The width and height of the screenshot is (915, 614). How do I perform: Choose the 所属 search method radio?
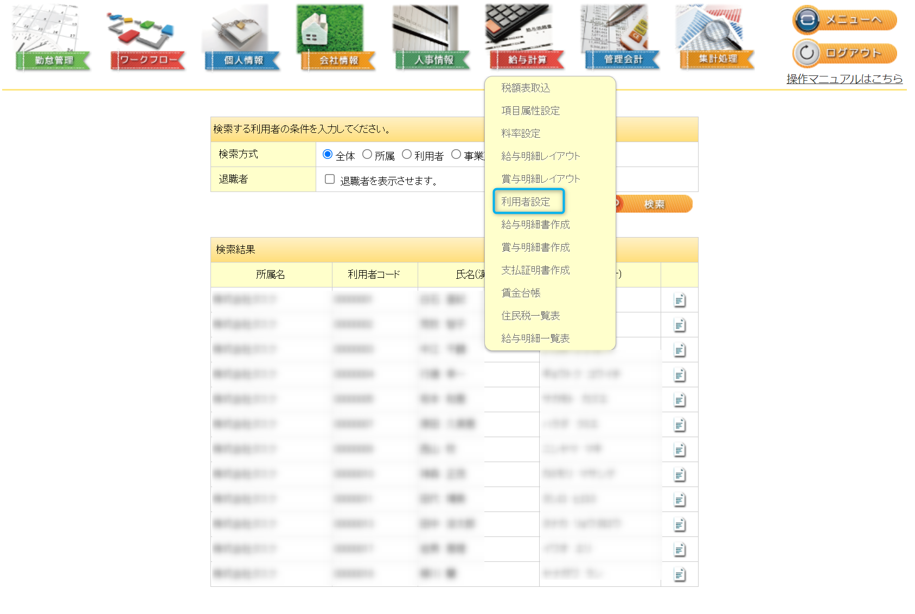point(367,155)
